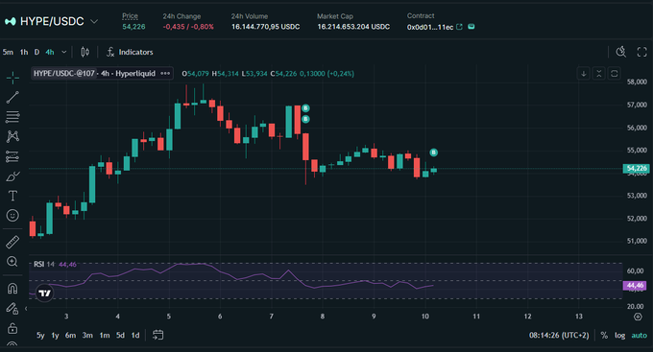Open chart scale settings gear
Viewport: 653px width, 352px height.
click(638, 317)
